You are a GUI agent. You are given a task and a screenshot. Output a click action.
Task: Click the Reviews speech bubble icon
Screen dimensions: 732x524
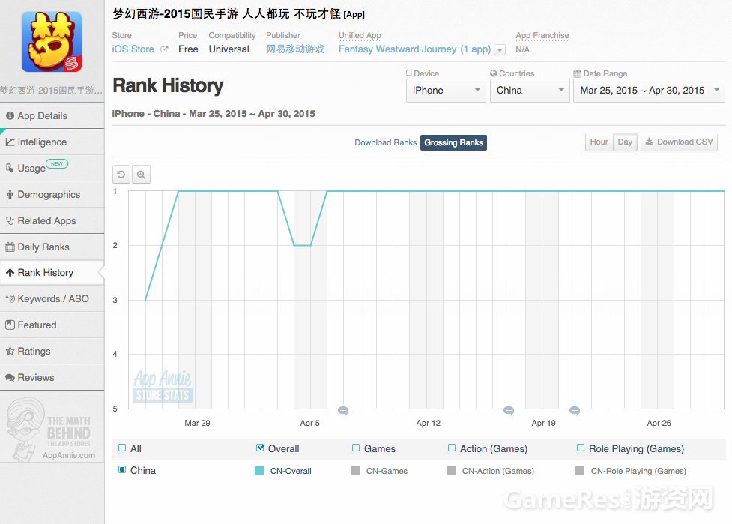click(x=10, y=377)
